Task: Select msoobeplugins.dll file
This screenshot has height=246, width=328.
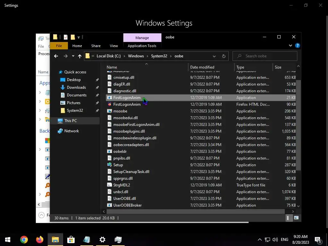Action: click(x=129, y=131)
